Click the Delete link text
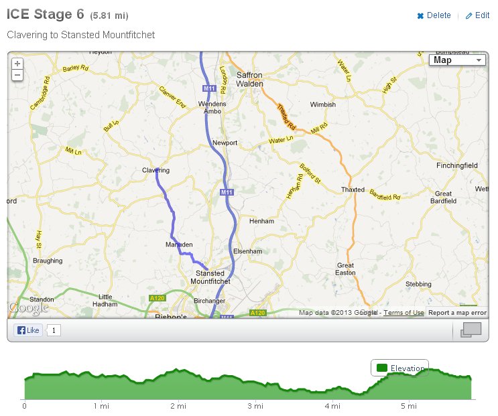This screenshot has width=498, height=416. point(439,15)
